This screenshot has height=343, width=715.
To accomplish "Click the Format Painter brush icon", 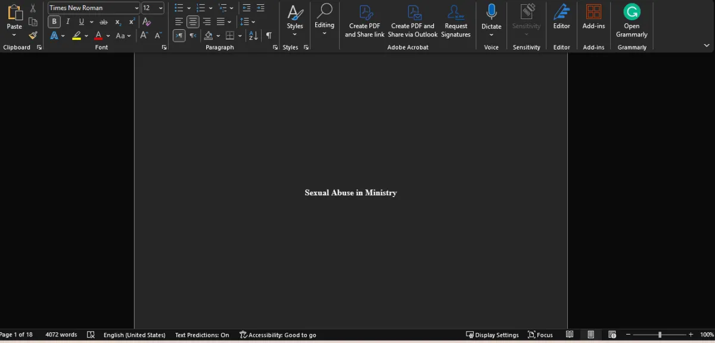I will (33, 36).
